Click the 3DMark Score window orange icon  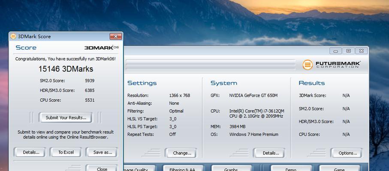13,36
